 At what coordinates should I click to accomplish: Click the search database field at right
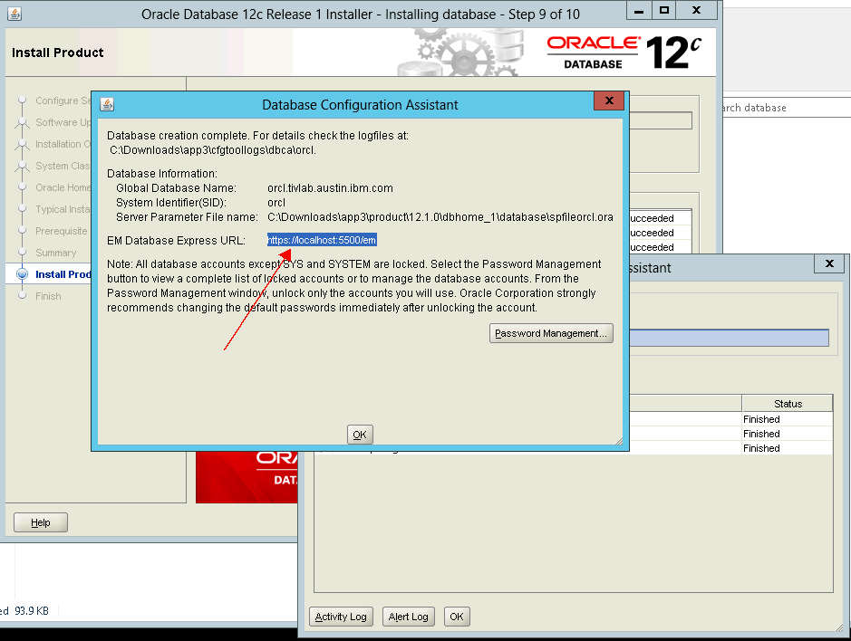tap(787, 108)
